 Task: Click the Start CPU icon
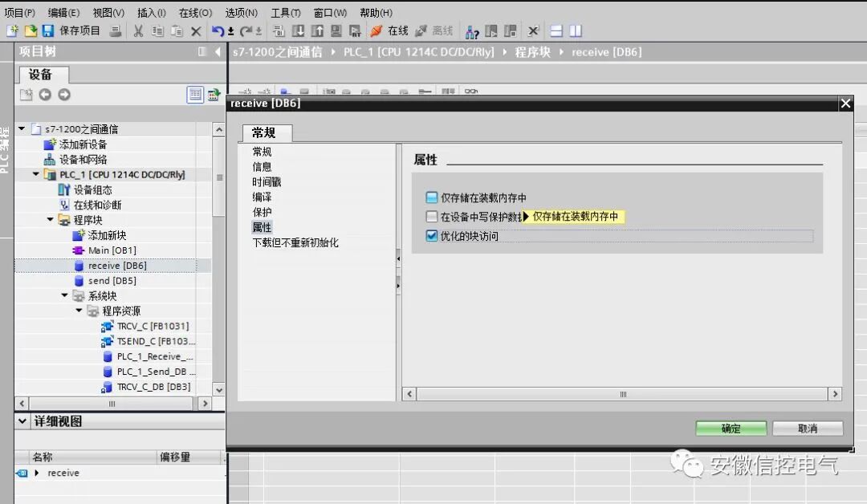[x=491, y=31]
